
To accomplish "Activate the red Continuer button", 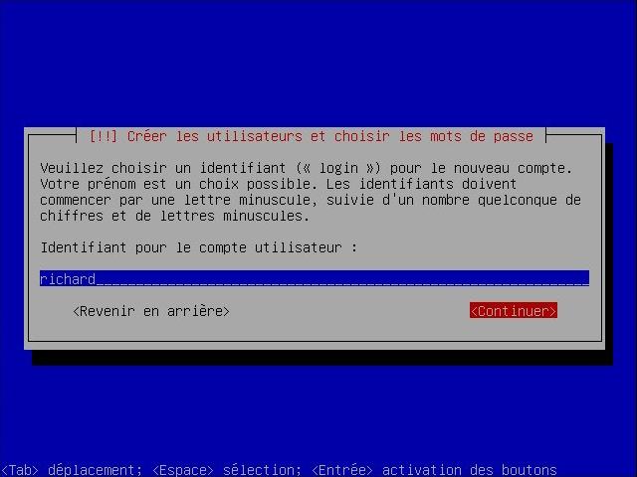I will (x=514, y=311).
